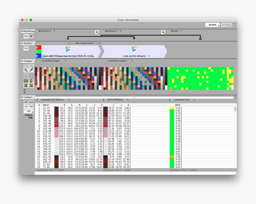Click list icon beside untitled list
This screenshot has width=256, height=204.
pyautogui.click(x=171, y=100)
